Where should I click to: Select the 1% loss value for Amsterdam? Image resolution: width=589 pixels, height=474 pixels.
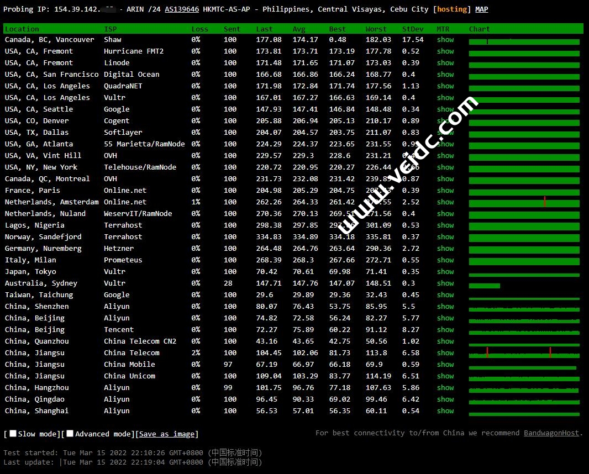196,202
